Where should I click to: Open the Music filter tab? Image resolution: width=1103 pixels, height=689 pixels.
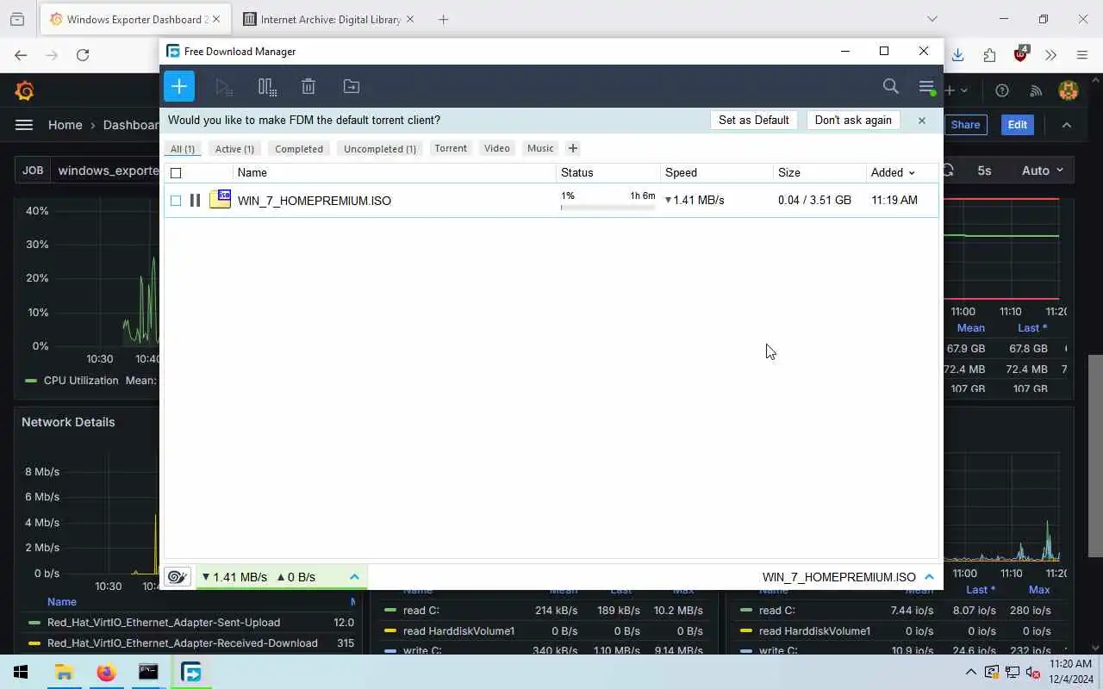[x=540, y=148]
